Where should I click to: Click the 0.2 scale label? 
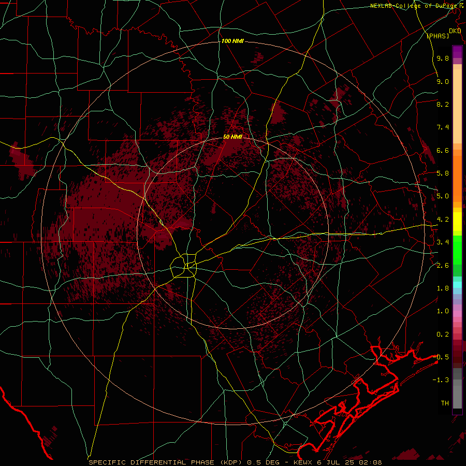click(443, 334)
